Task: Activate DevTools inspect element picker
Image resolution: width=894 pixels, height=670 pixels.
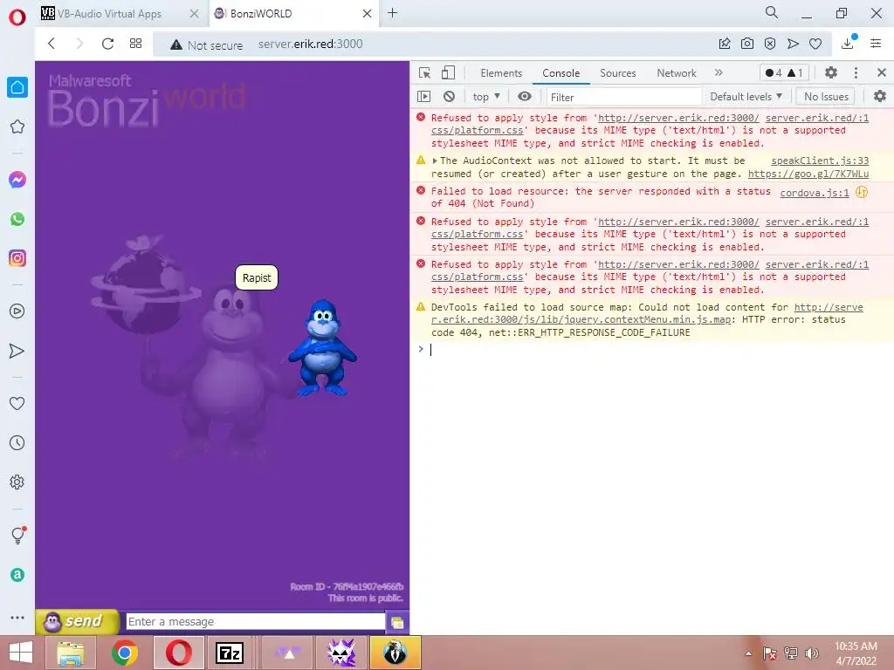Action: coord(425,73)
